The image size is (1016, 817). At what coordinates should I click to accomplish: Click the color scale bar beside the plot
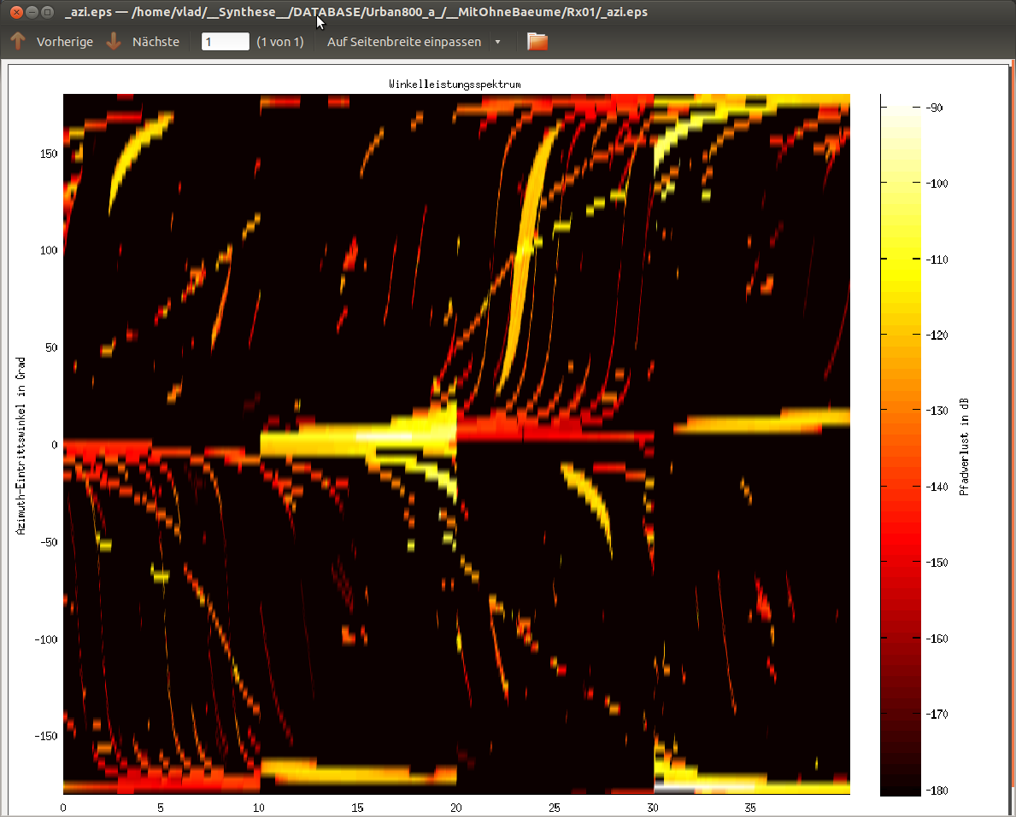(x=900, y=444)
